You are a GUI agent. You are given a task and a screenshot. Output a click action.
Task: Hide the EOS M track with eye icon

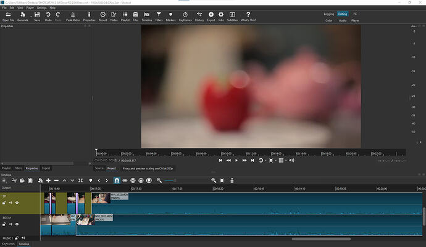click(x=17, y=224)
